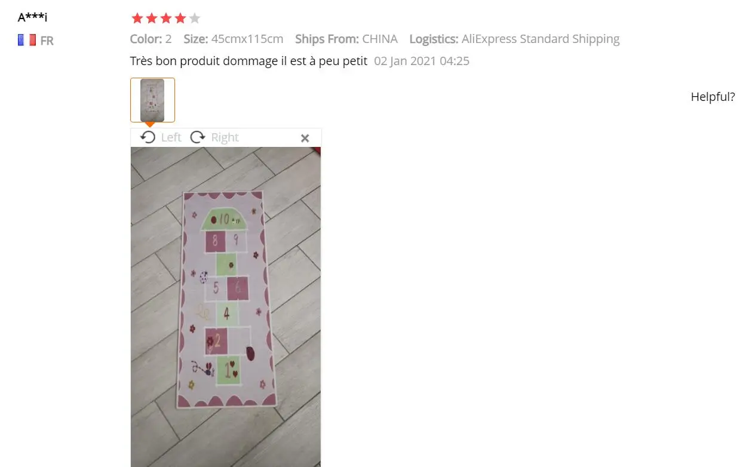Click the French review comment text
The width and height of the screenshot is (740, 467).
pos(248,61)
